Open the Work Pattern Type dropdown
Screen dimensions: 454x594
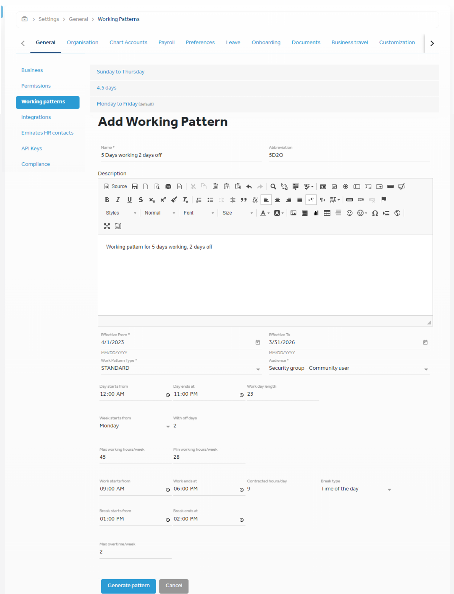pyautogui.click(x=180, y=368)
